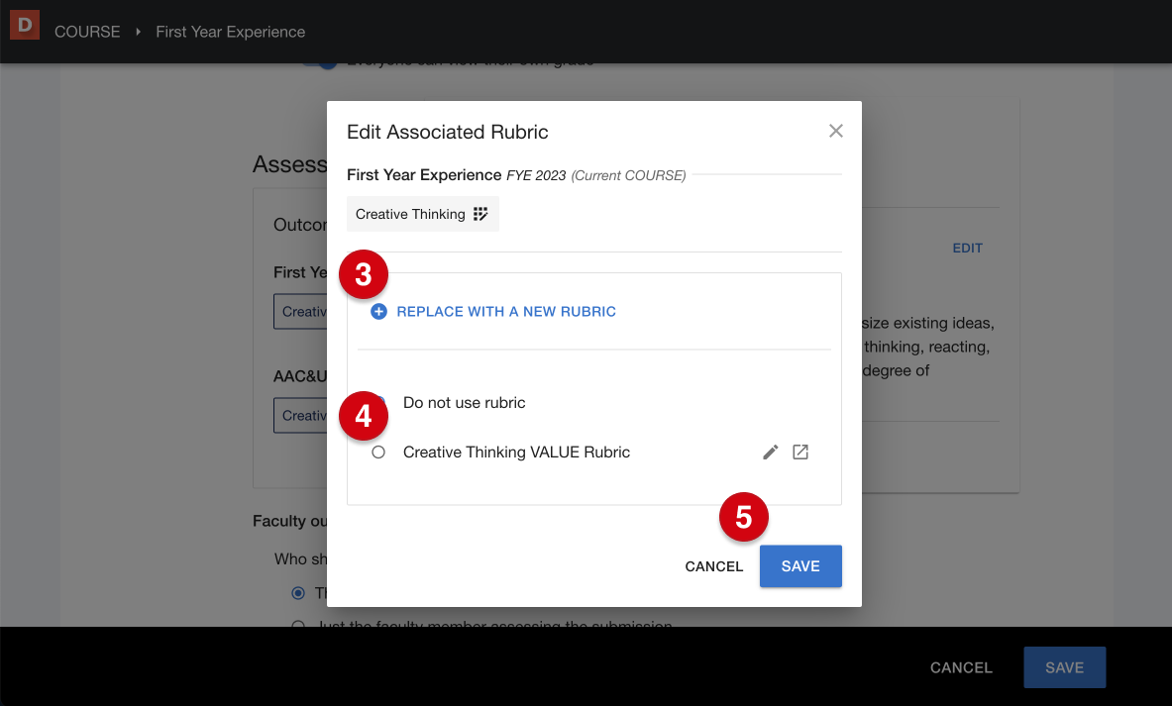
Task: Select Creative Thinking VALUE Rubric radio
Action: pos(378,452)
